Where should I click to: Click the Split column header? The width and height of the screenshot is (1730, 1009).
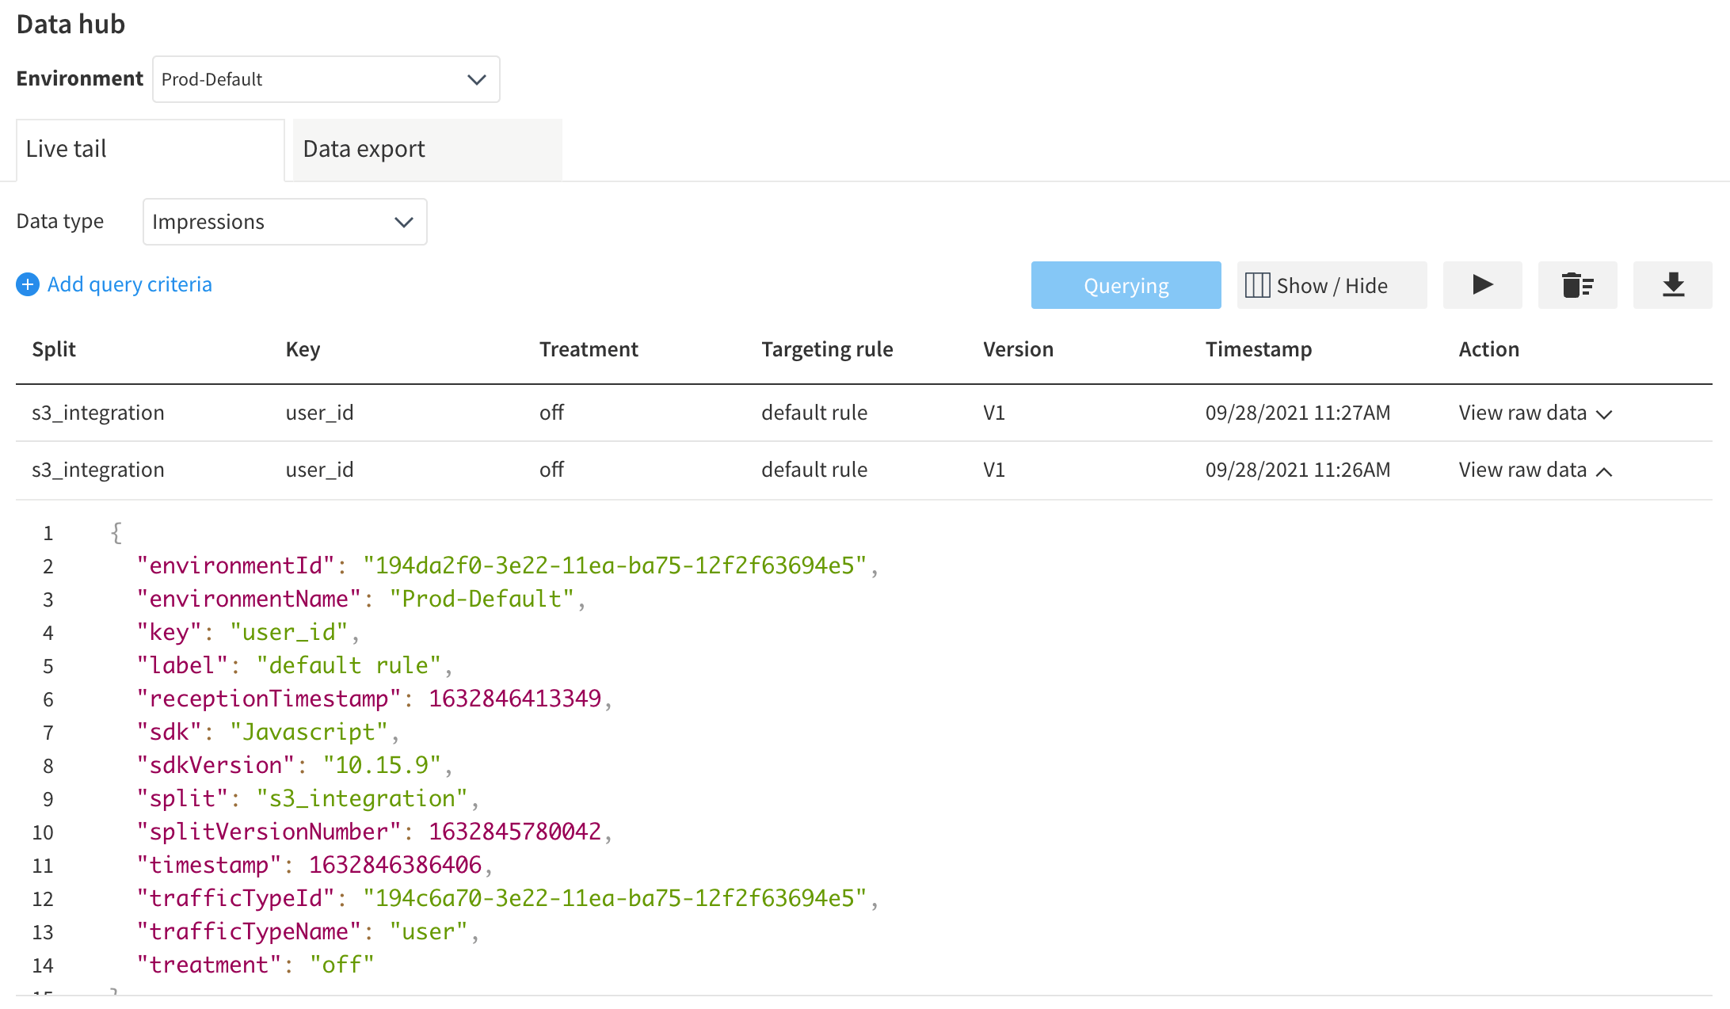tap(54, 349)
